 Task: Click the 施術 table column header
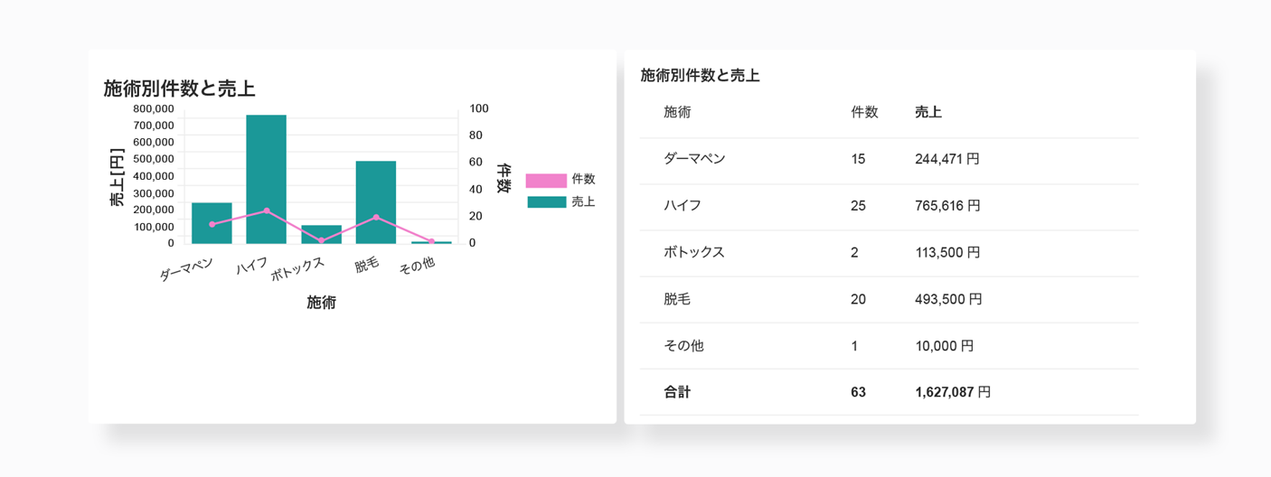(x=677, y=112)
